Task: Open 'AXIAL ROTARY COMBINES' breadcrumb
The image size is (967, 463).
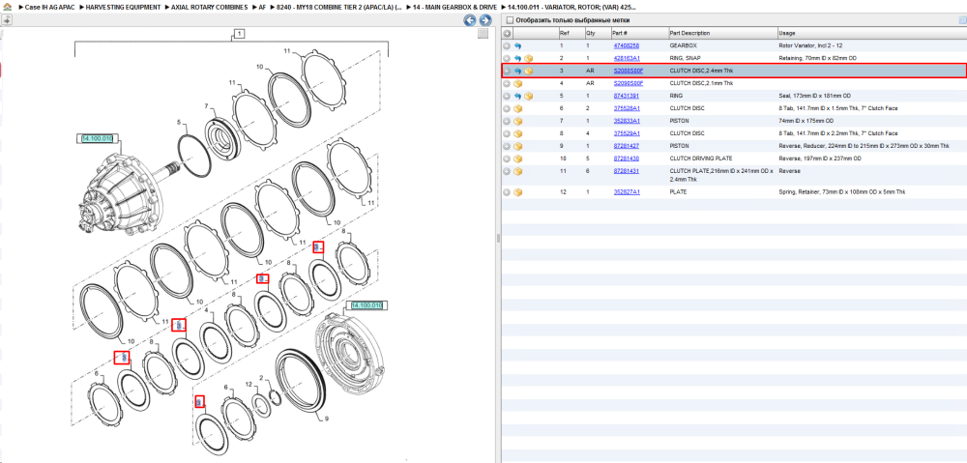Action: click(210, 8)
